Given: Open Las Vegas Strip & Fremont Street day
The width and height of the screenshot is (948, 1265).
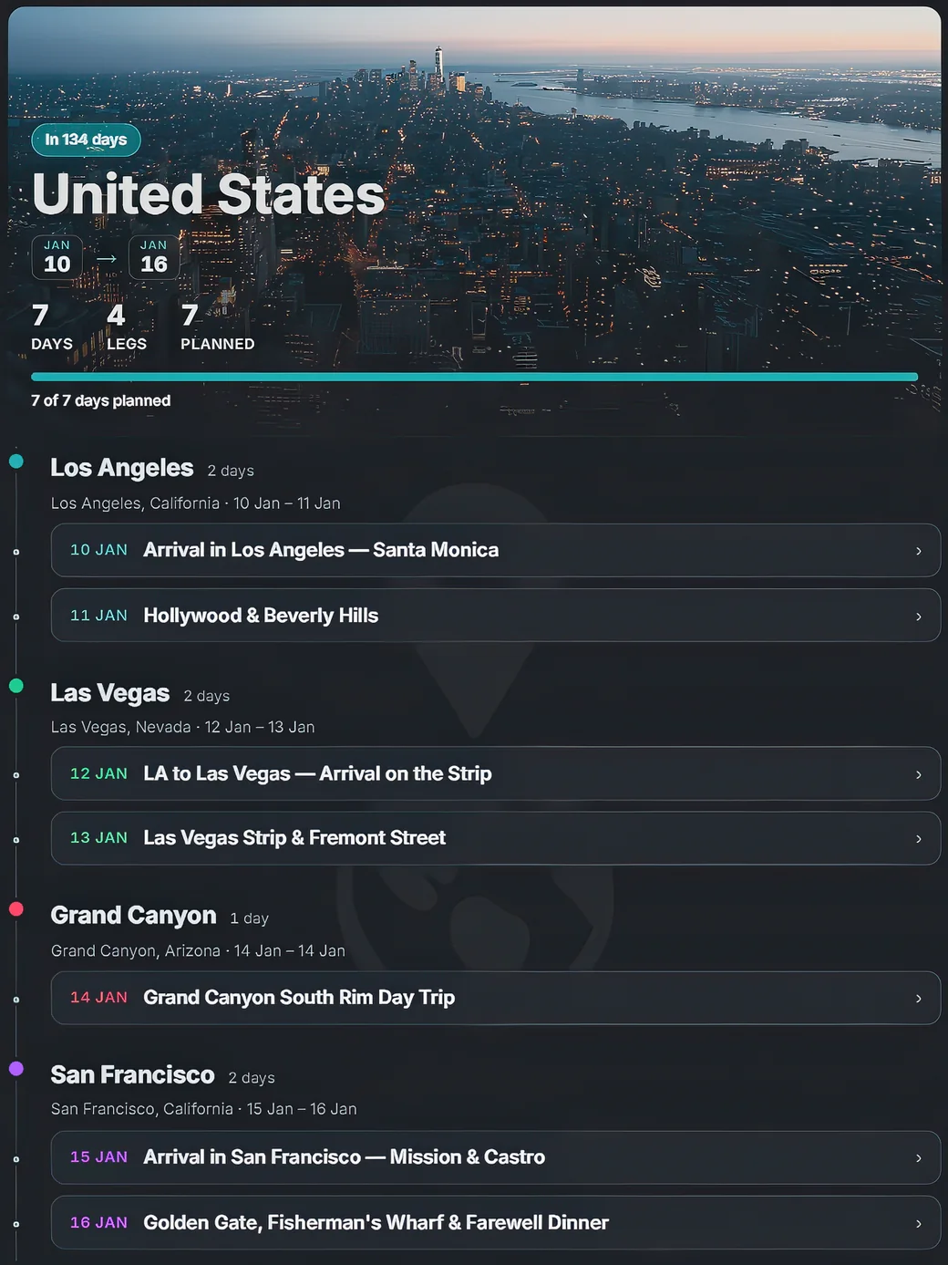Looking at the screenshot, I should pos(496,838).
